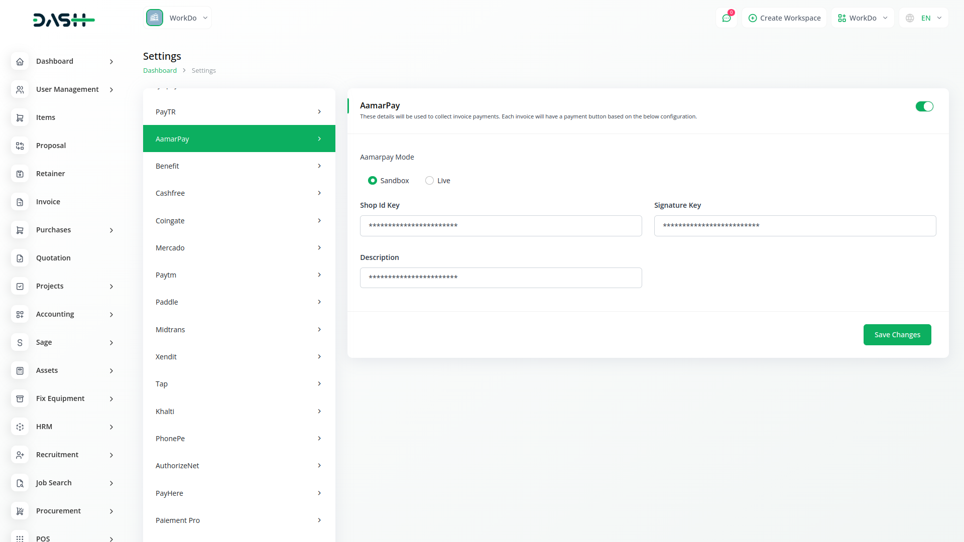Click the globe language icon
964x542 pixels.
coord(910,18)
